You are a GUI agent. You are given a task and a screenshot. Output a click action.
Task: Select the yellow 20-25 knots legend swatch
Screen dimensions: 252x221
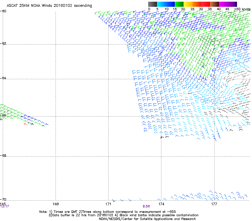coord(188,4)
